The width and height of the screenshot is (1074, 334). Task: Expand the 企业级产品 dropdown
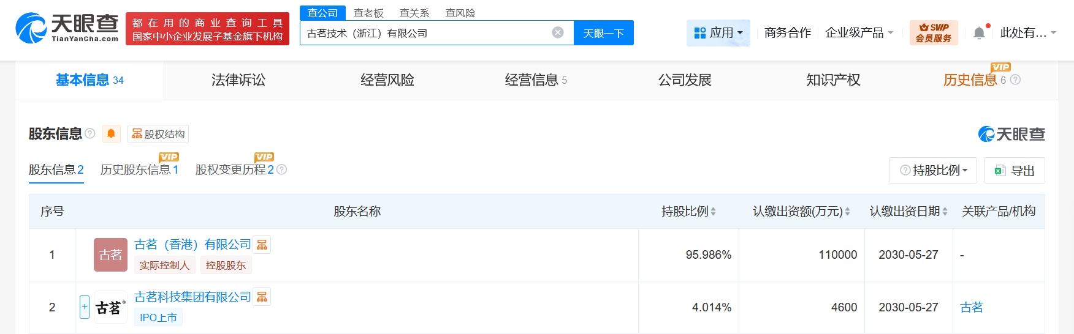coord(859,33)
